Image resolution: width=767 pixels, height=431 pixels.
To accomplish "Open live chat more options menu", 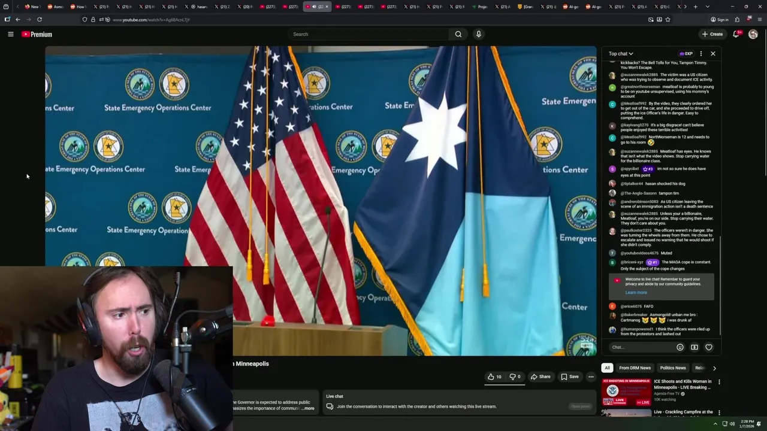I will click(701, 54).
